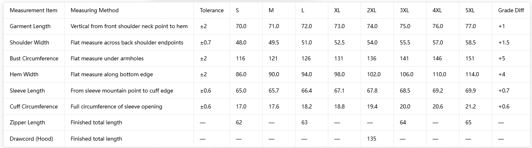The image size is (532, 148).
Task: Select the Garment Length row label
Action: pos(30,26)
